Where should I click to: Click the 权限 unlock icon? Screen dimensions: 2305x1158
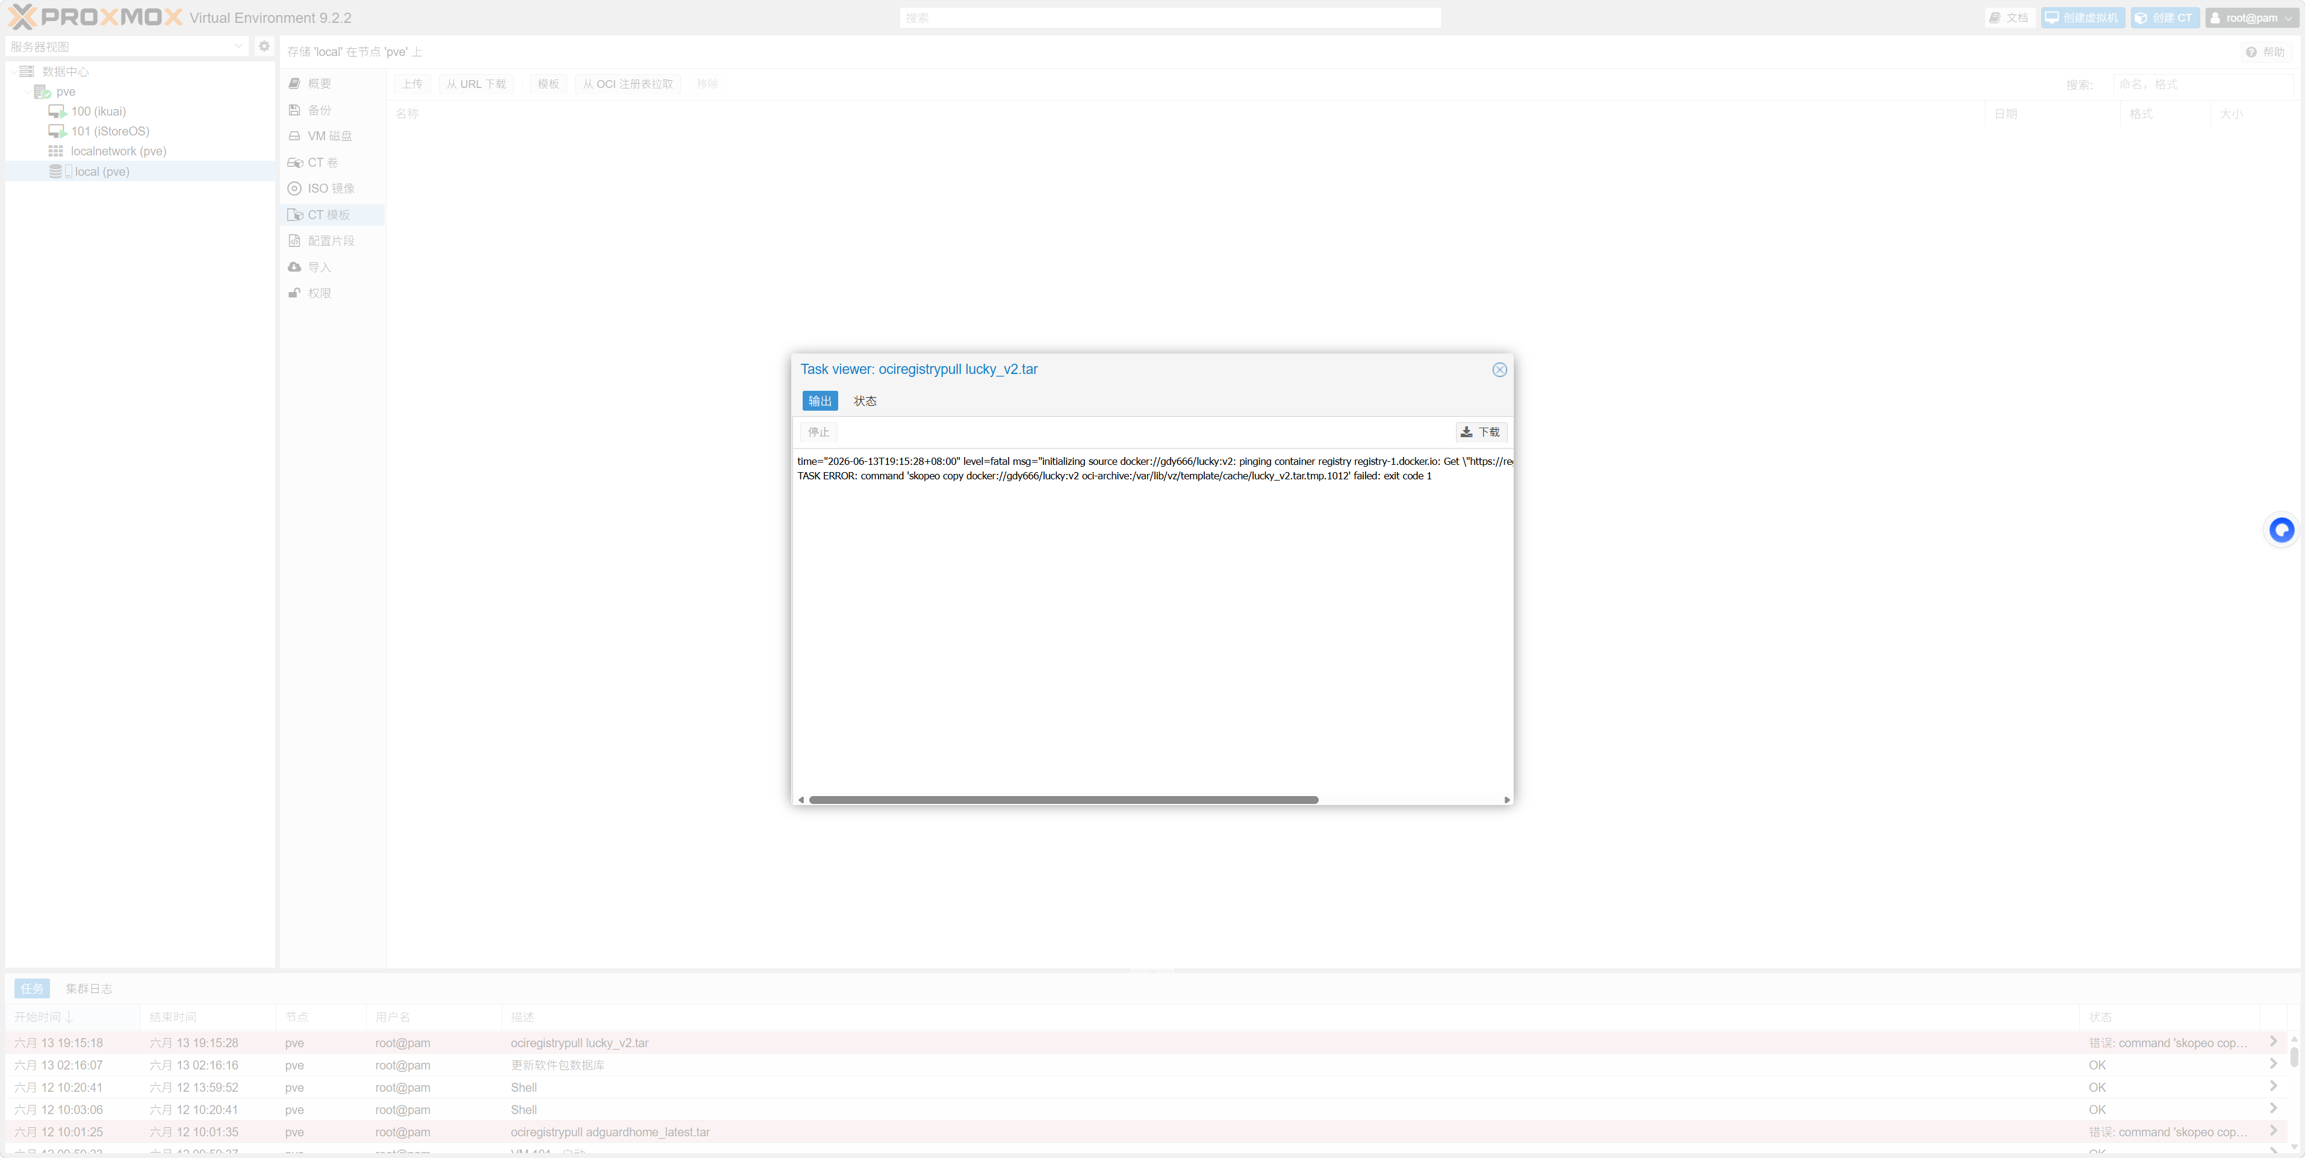tap(294, 293)
